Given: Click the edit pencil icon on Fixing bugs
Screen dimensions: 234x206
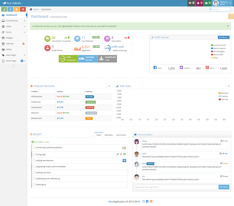Looking at the screenshot, I should (x=118, y=154).
